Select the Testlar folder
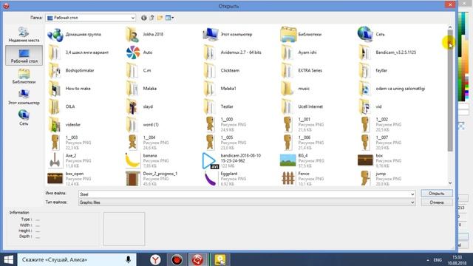 pyautogui.click(x=219, y=106)
